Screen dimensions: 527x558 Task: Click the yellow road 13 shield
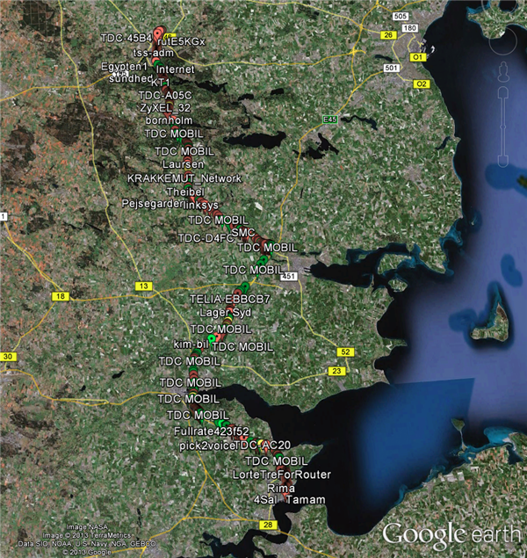point(144,286)
